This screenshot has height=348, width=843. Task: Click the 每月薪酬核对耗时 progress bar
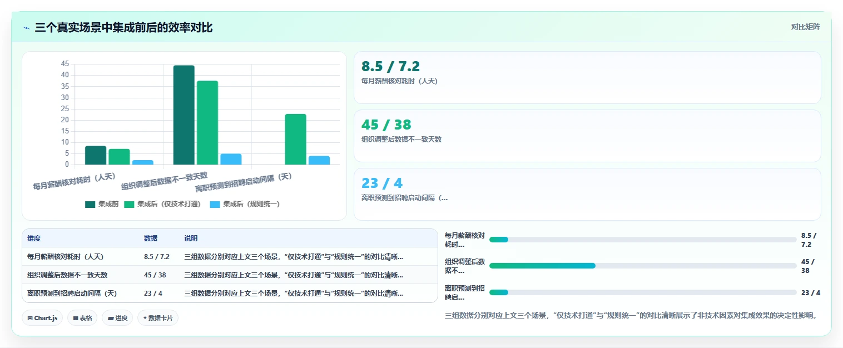[643, 240]
